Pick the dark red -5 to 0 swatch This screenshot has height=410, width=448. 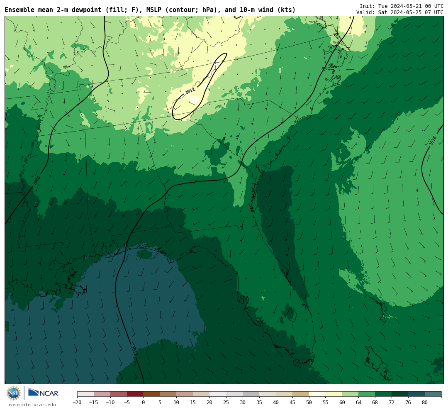point(135,394)
